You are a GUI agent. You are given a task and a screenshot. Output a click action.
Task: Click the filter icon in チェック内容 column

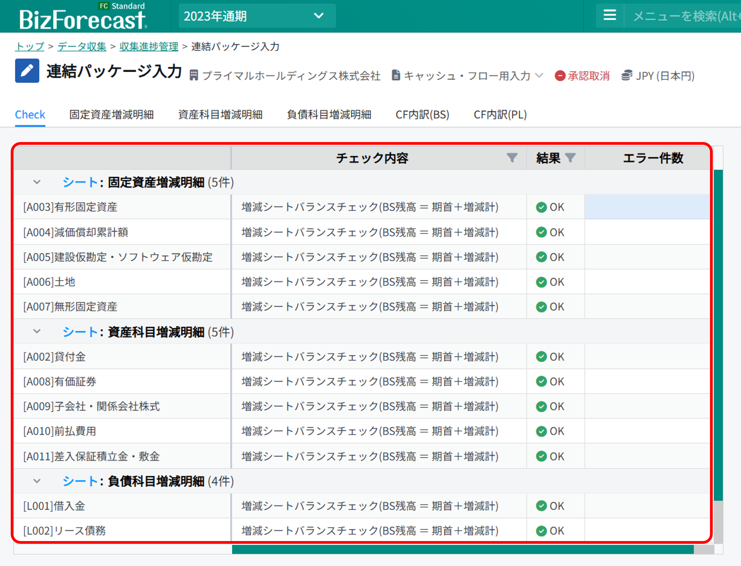(512, 158)
